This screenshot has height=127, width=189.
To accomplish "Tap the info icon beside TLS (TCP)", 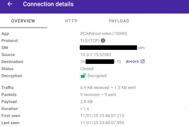I will pos(103,40).
